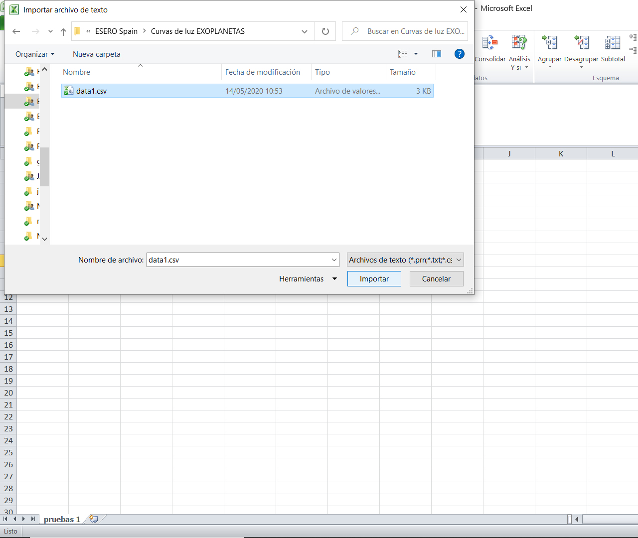Click the Nombre de archivo input field
This screenshot has height=538, width=638.
(238, 260)
